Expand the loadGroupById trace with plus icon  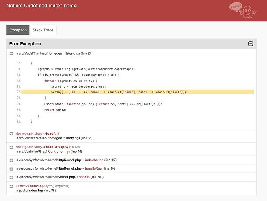[11, 147]
